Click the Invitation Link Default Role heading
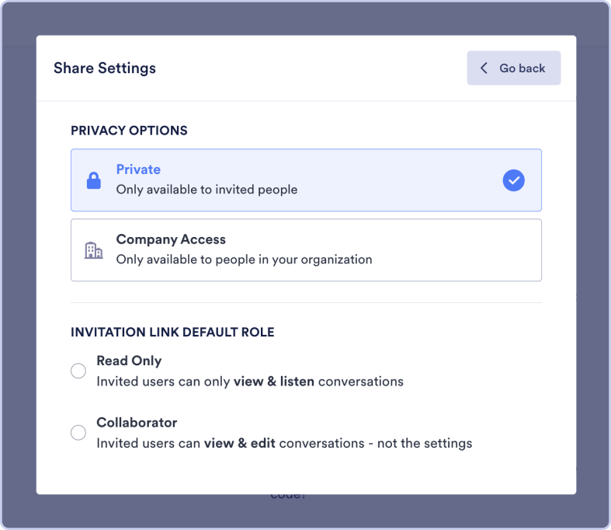The height and width of the screenshot is (530, 611). 172,333
